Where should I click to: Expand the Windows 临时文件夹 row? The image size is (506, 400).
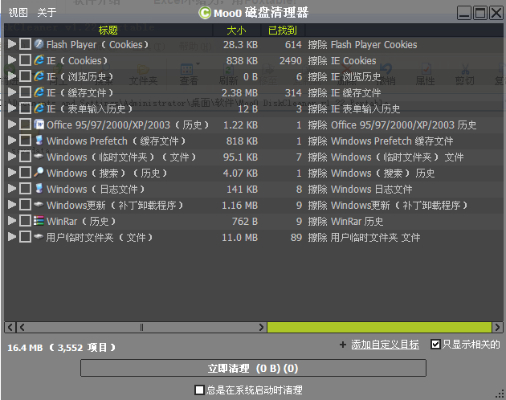(x=11, y=157)
